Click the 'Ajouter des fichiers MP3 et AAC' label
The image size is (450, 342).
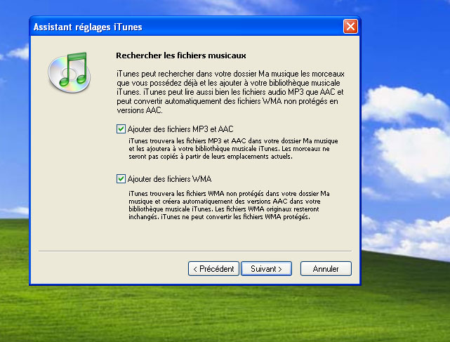click(180, 129)
